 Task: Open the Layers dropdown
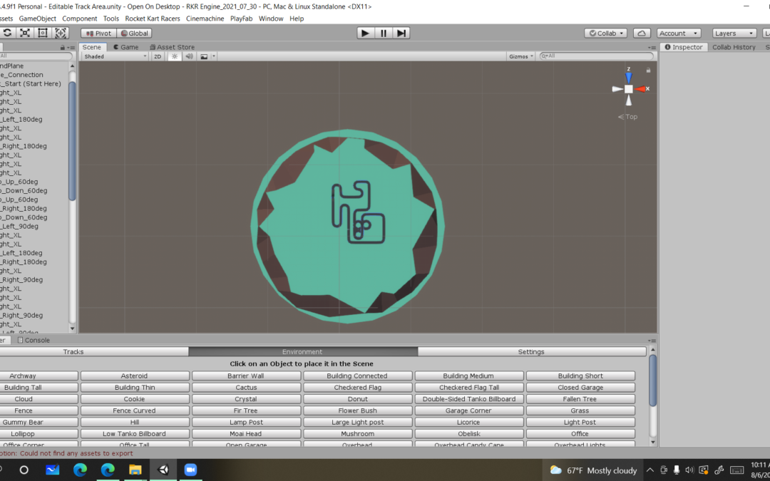pos(734,33)
